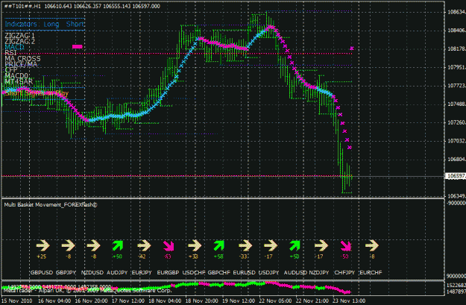
Task: Click the ##T101##,H1 chart symbol header
Action: [22, 6]
